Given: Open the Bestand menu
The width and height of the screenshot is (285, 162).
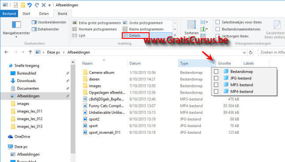Looking at the screenshot, I should pos(9,14).
